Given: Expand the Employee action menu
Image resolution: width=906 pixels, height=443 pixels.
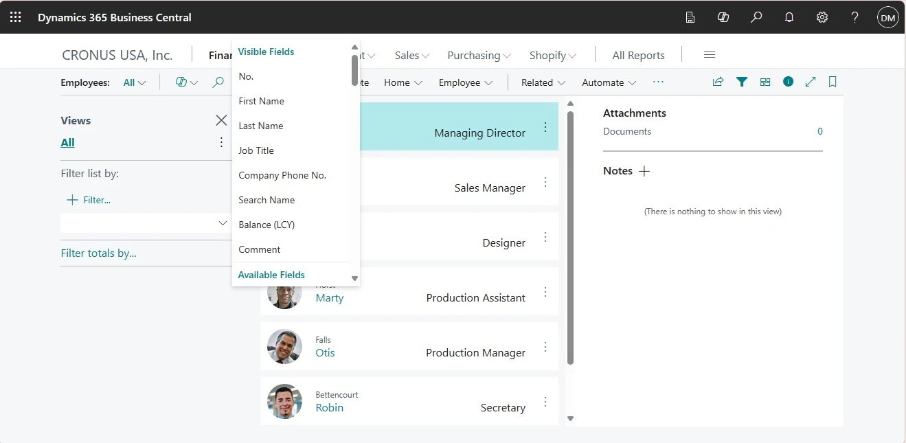Looking at the screenshot, I should tap(466, 82).
